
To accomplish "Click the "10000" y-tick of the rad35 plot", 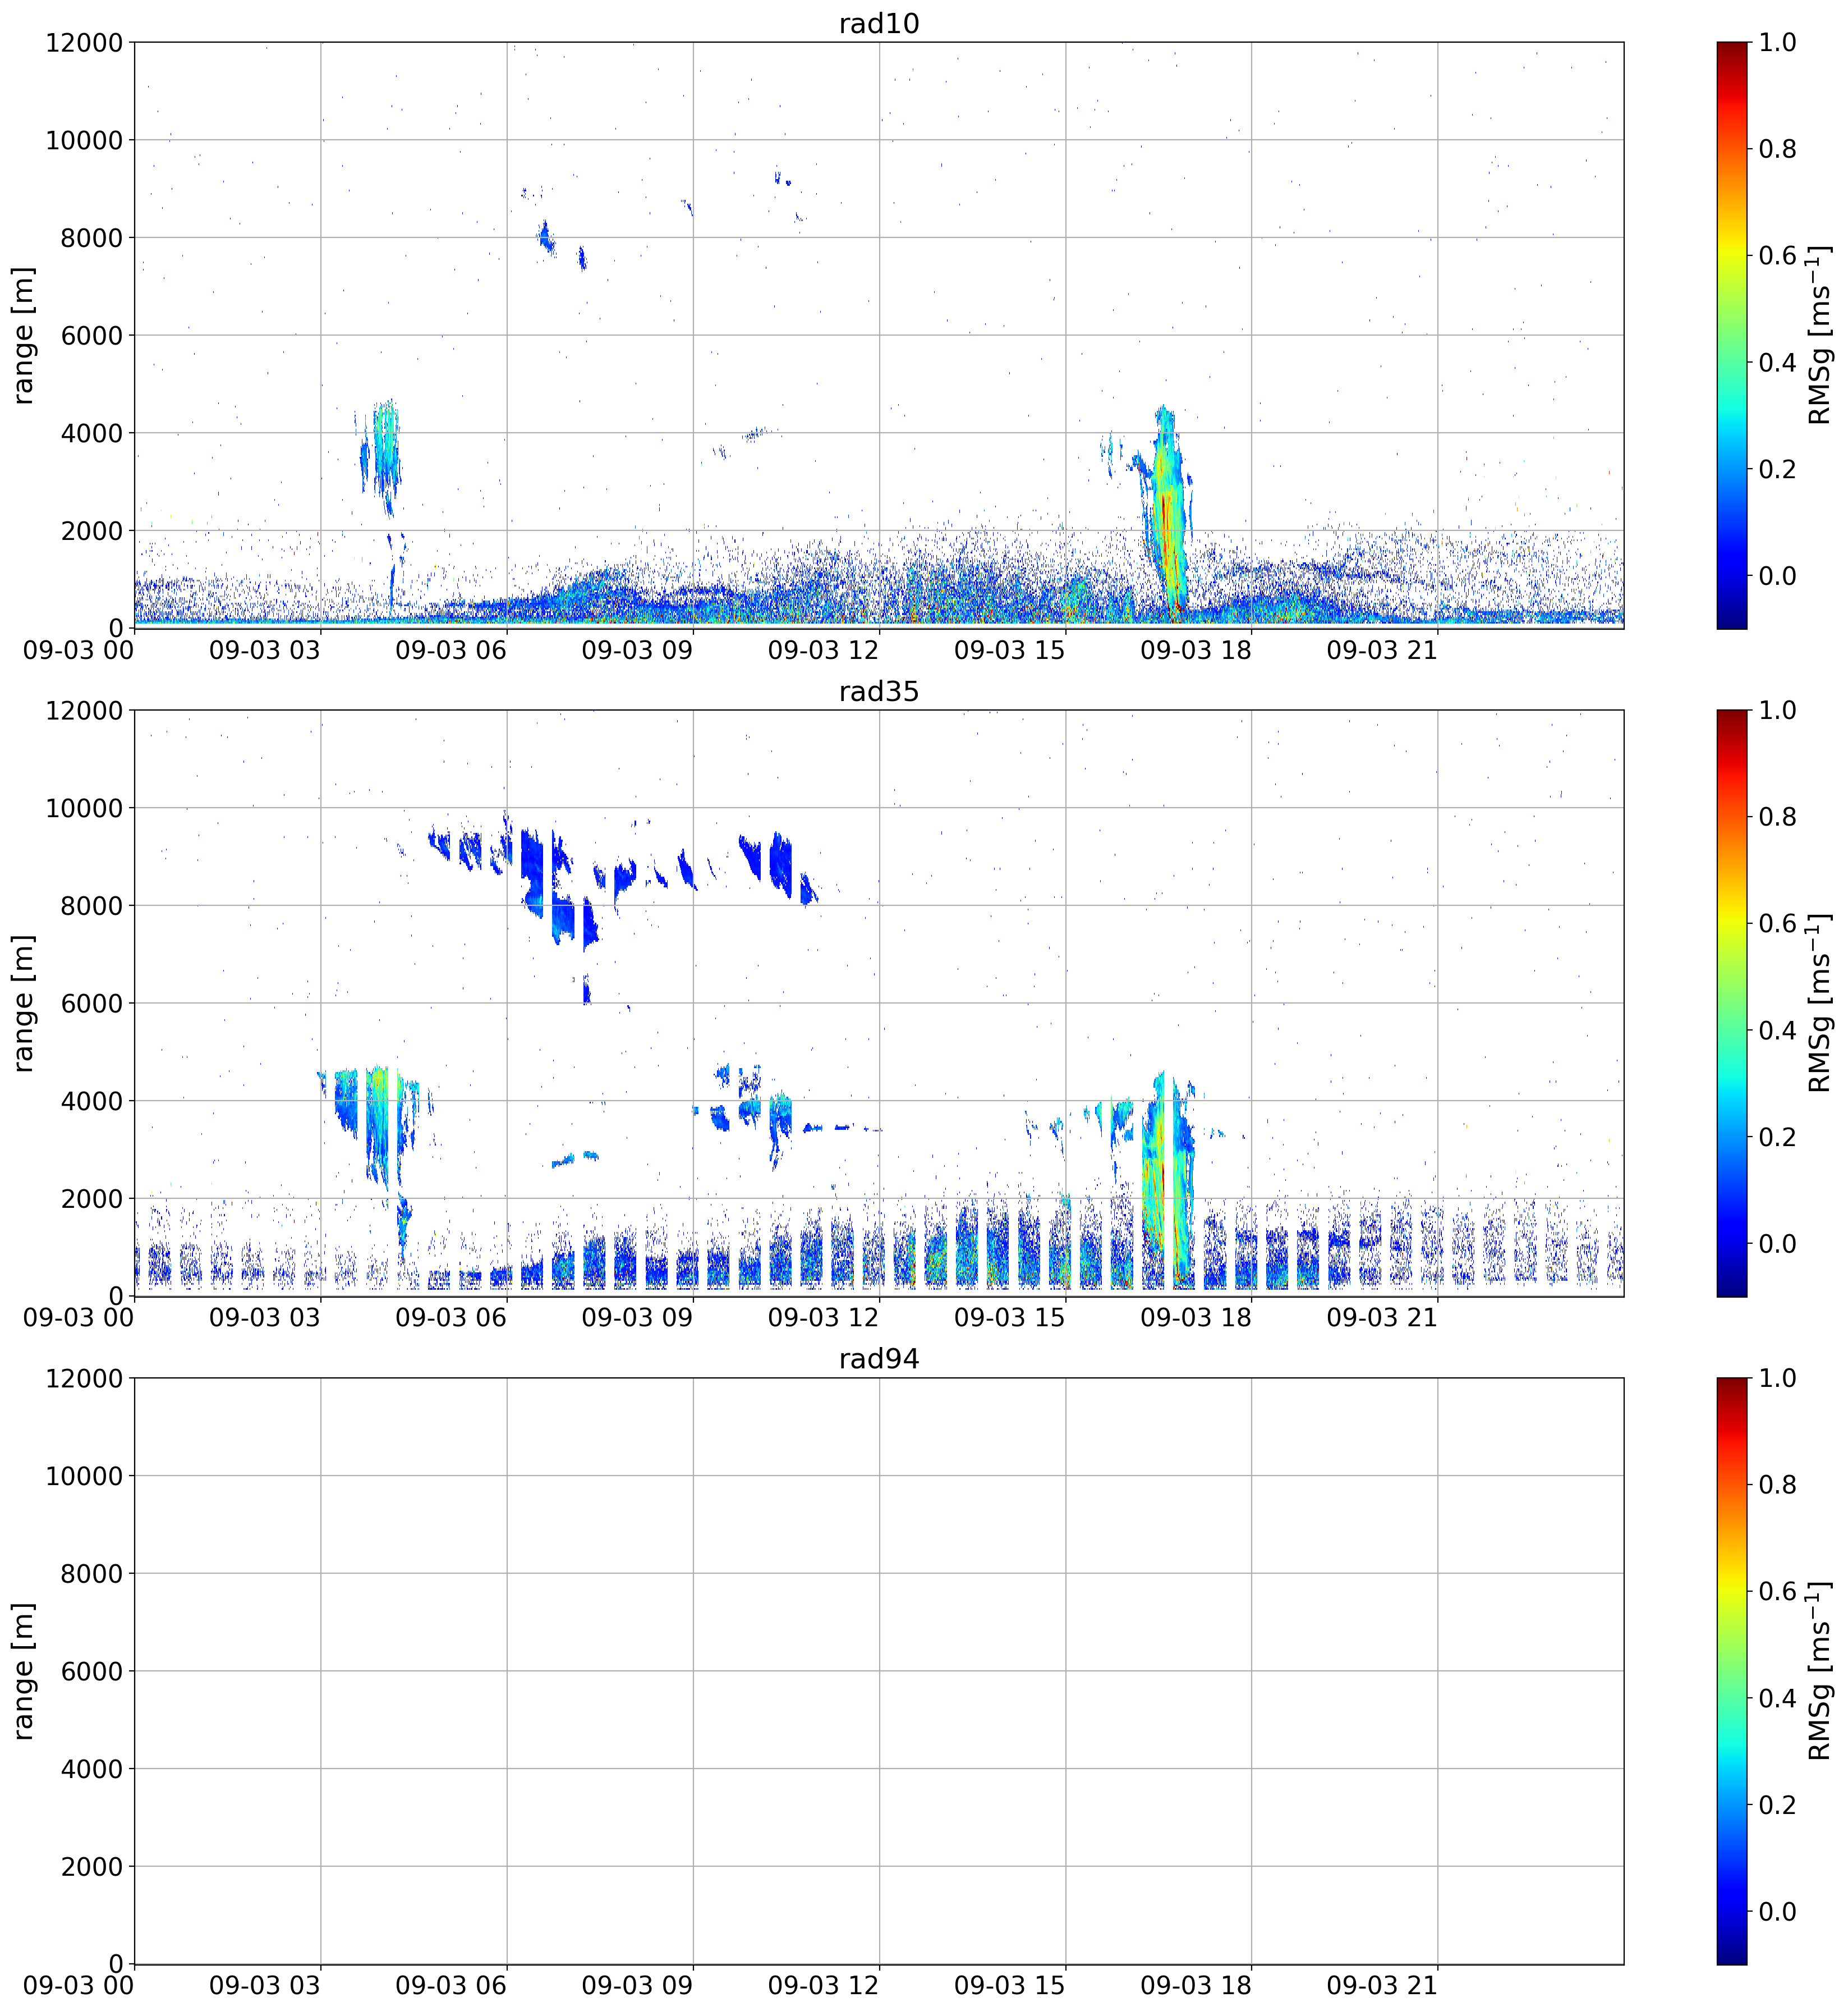I will coord(84,808).
